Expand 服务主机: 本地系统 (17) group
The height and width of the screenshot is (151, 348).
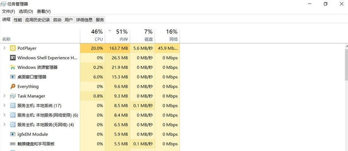pyautogui.click(x=4, y=105)
